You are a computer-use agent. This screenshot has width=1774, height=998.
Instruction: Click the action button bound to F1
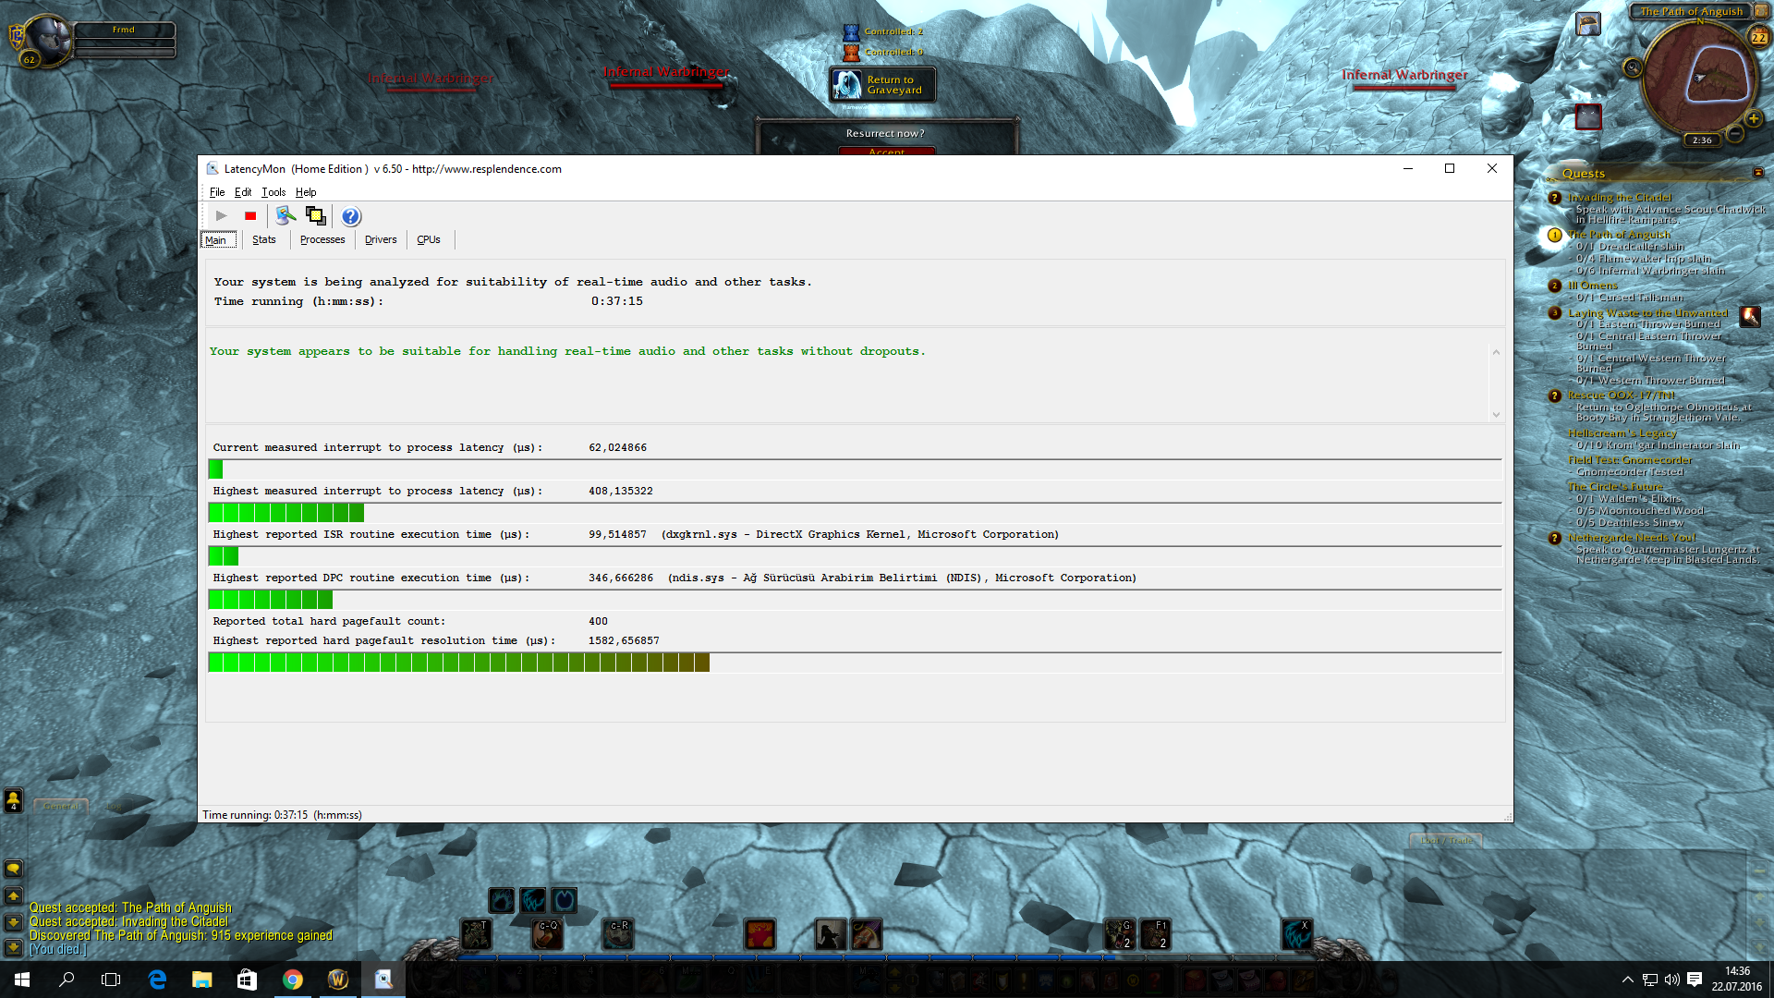(1155, 934)
